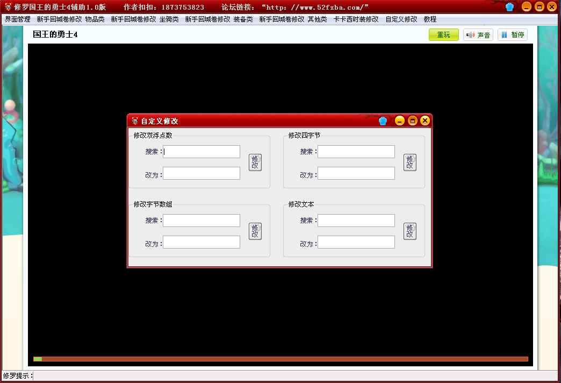Click the 修改 button for 修改四字节
561x383 pixels.
[410, 162]
